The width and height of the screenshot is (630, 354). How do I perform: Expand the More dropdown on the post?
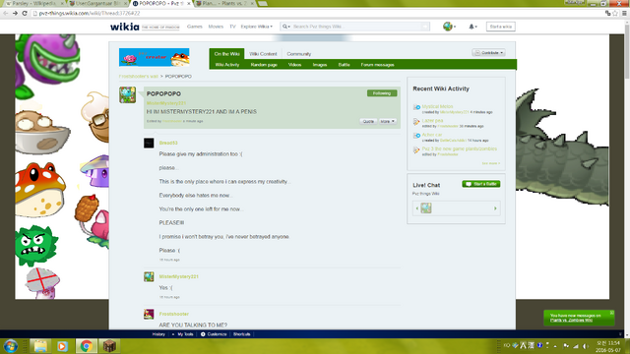[388, 121]
